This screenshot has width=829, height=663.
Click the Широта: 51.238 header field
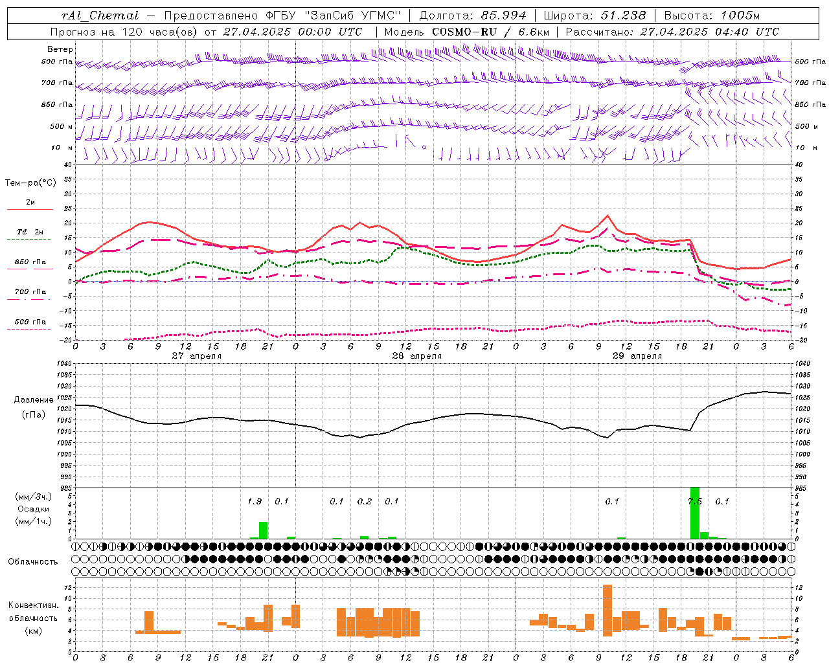click(595, 16)
